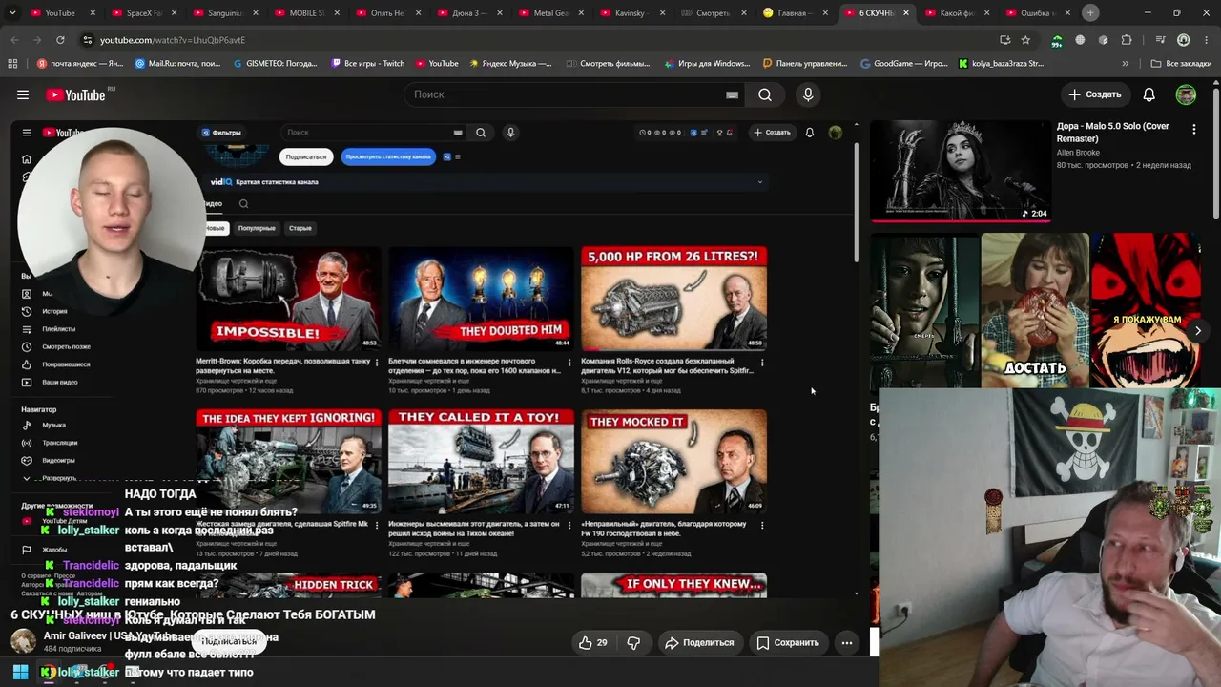
Task: Open options for Дора - Malo 5.0 video
Action: tap(1193, 128)
